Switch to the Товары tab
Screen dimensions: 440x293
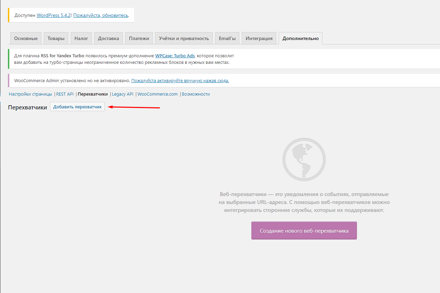click(56, 38)
